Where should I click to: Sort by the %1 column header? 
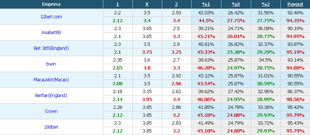click(x=206, y=4)
